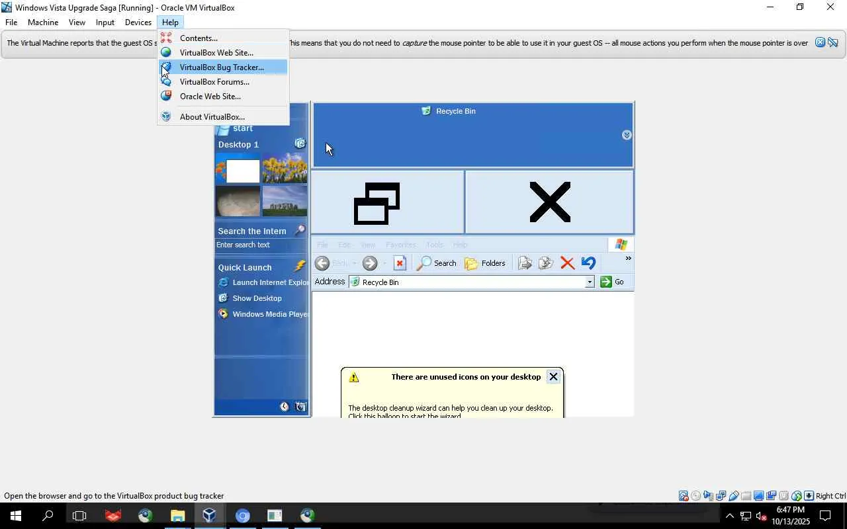Expand the Recycle Bin title chevron

coord(627,135)
